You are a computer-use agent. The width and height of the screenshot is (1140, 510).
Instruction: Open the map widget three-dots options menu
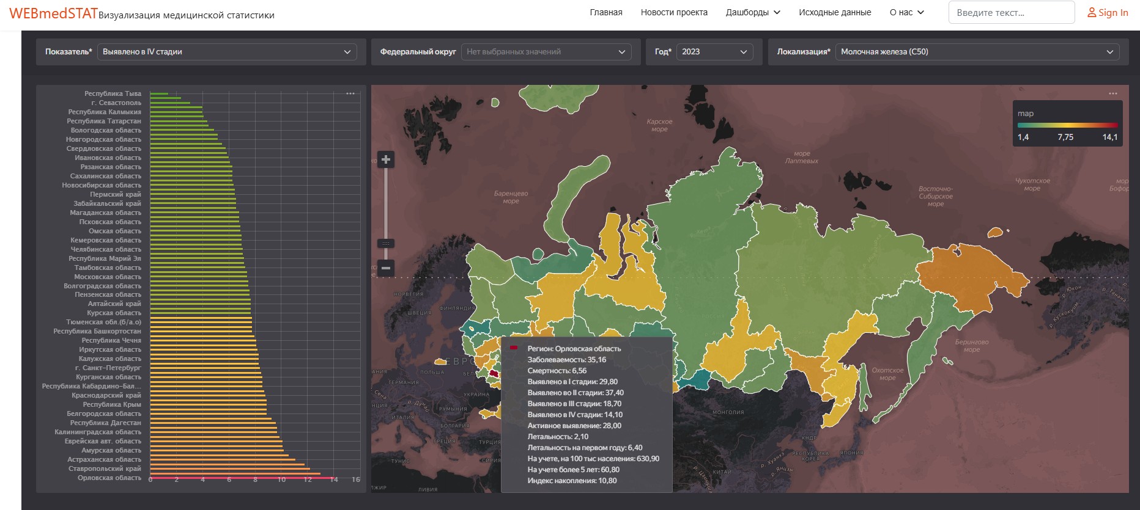click(1112, 93)
